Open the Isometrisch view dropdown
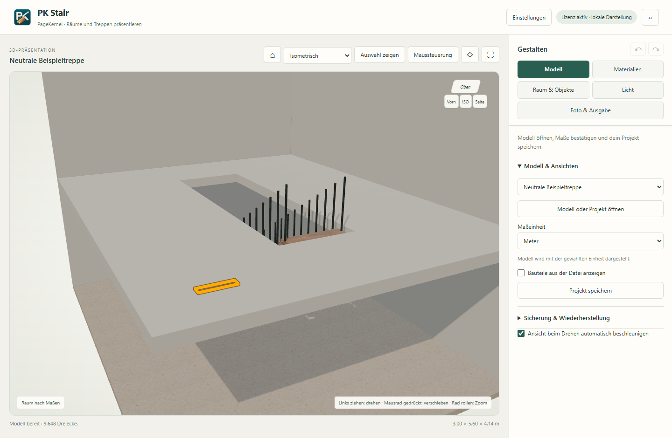 point(317,55)
